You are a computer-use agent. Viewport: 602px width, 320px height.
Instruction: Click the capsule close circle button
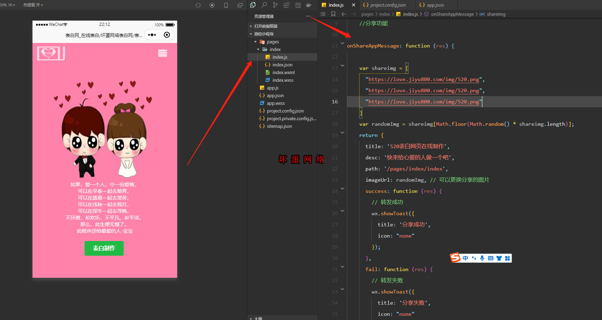pos(167,35)
